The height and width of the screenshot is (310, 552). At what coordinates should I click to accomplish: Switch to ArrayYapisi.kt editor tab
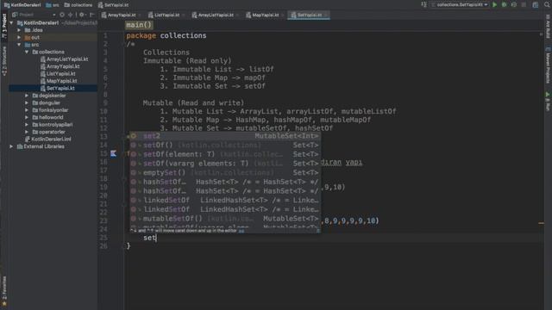pyautogui.click(x=122, y=15)
